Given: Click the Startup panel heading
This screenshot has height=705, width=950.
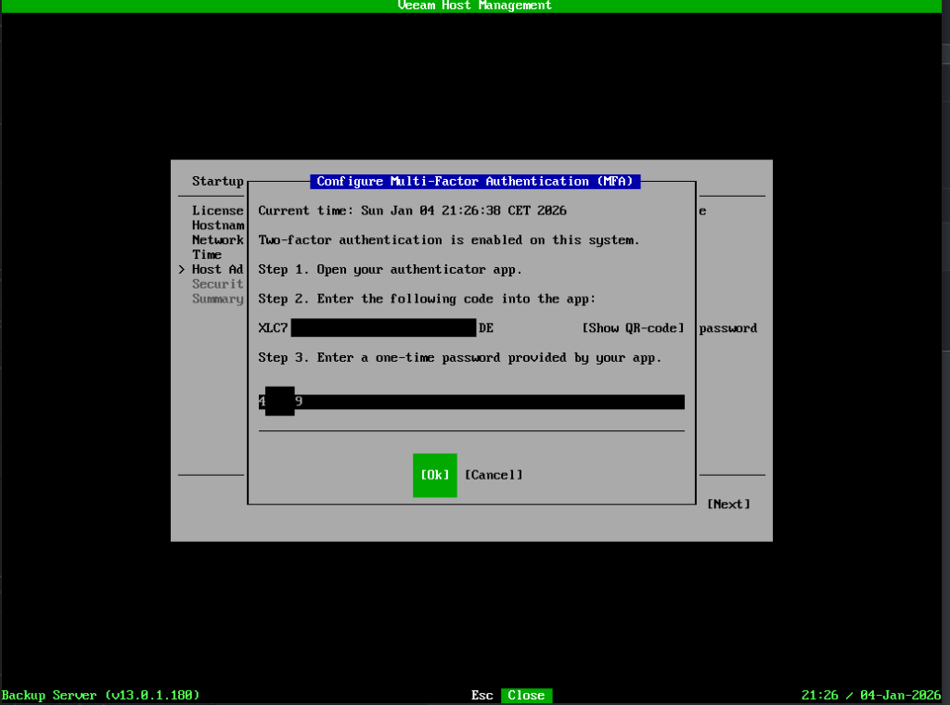Looking at the screenshot, I should click(217, 182).
